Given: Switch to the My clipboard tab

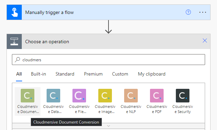Looking at the screenshot, I should pyautogui.click(x=152, y=74).
